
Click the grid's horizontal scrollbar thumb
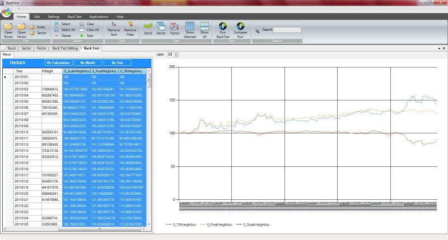99,229
